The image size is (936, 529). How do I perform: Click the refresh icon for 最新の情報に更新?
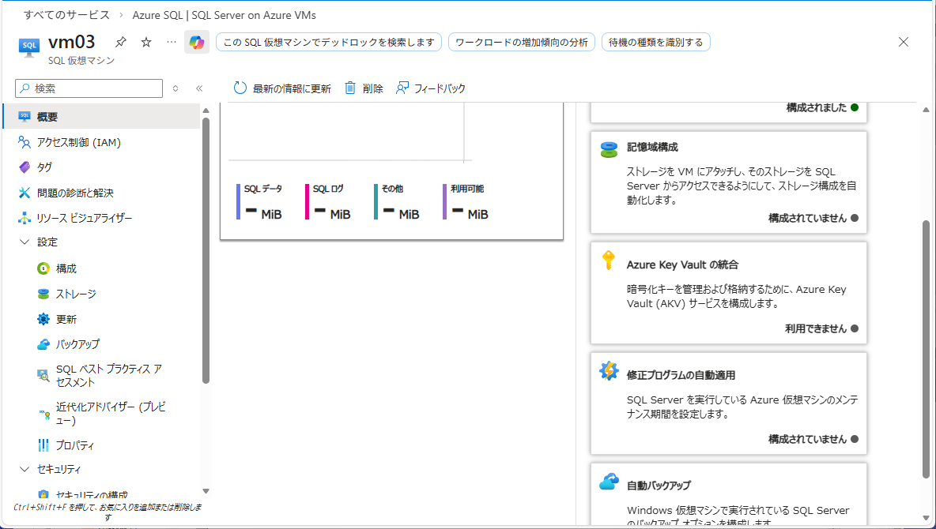(240, 88)
